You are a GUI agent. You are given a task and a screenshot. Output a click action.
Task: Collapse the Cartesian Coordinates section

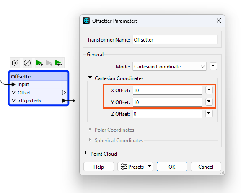[x=90, y=78]
